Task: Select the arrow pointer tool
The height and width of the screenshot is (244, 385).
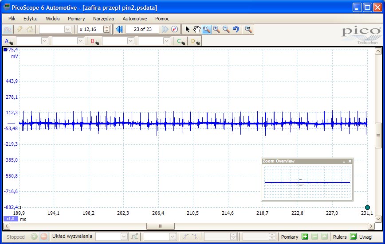Action: 188,29
